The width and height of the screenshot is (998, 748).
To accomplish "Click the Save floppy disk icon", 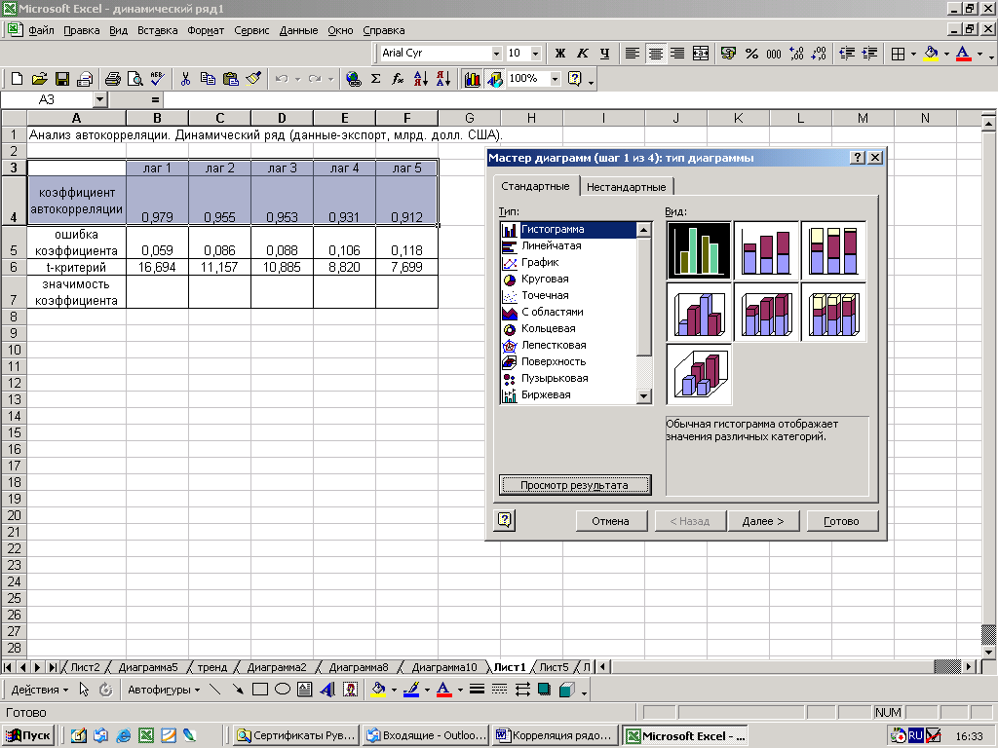I will [62, 79].
